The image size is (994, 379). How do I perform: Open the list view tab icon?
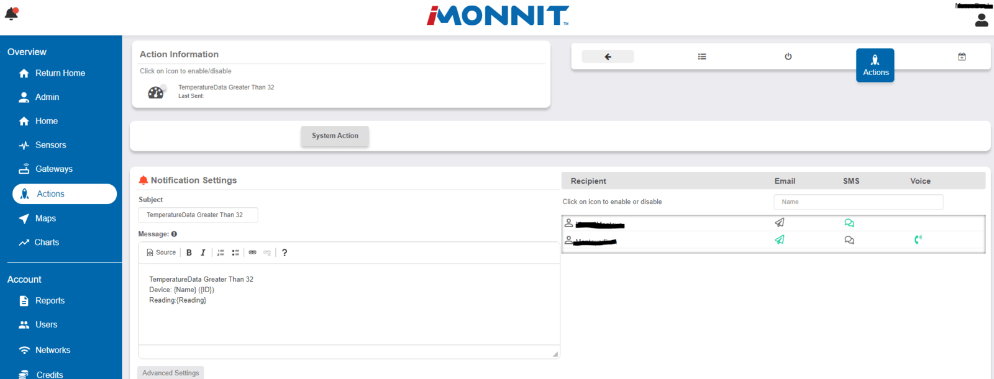(x=702, y=56)
